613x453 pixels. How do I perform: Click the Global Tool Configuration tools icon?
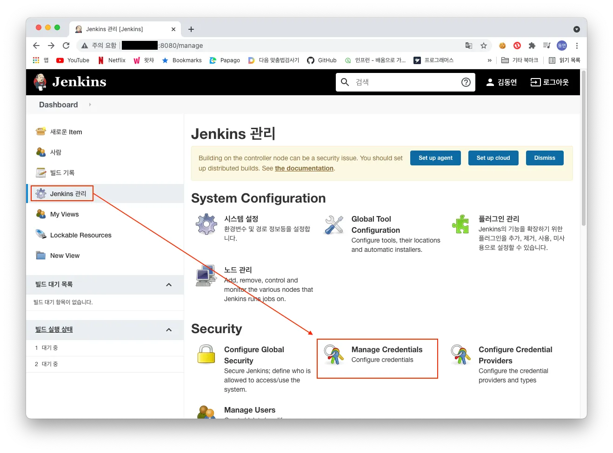click(x=334, y=224)
